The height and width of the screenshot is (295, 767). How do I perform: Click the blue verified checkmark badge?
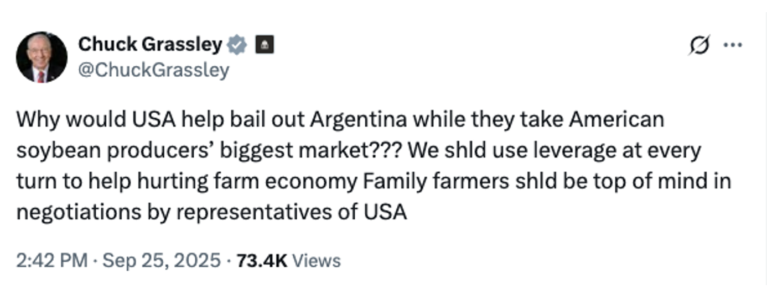pyautogui.click(x=237, y=45)
